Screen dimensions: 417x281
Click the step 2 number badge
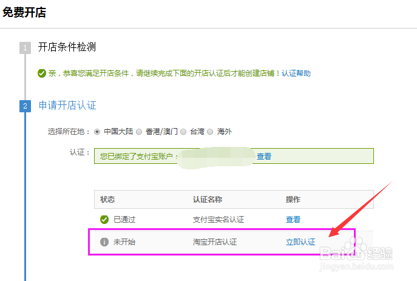pyautogui.click(x=25, y=106)
